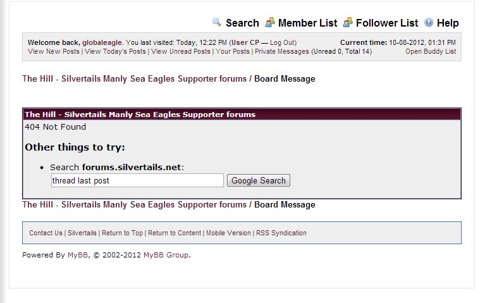Focus the forum search text field

(137, 180)
